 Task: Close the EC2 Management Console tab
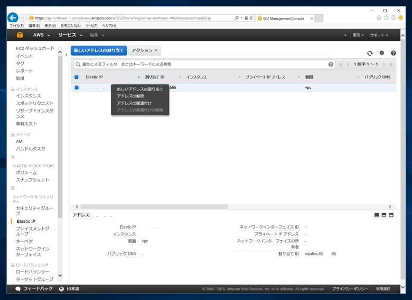(x=311, y=19)
